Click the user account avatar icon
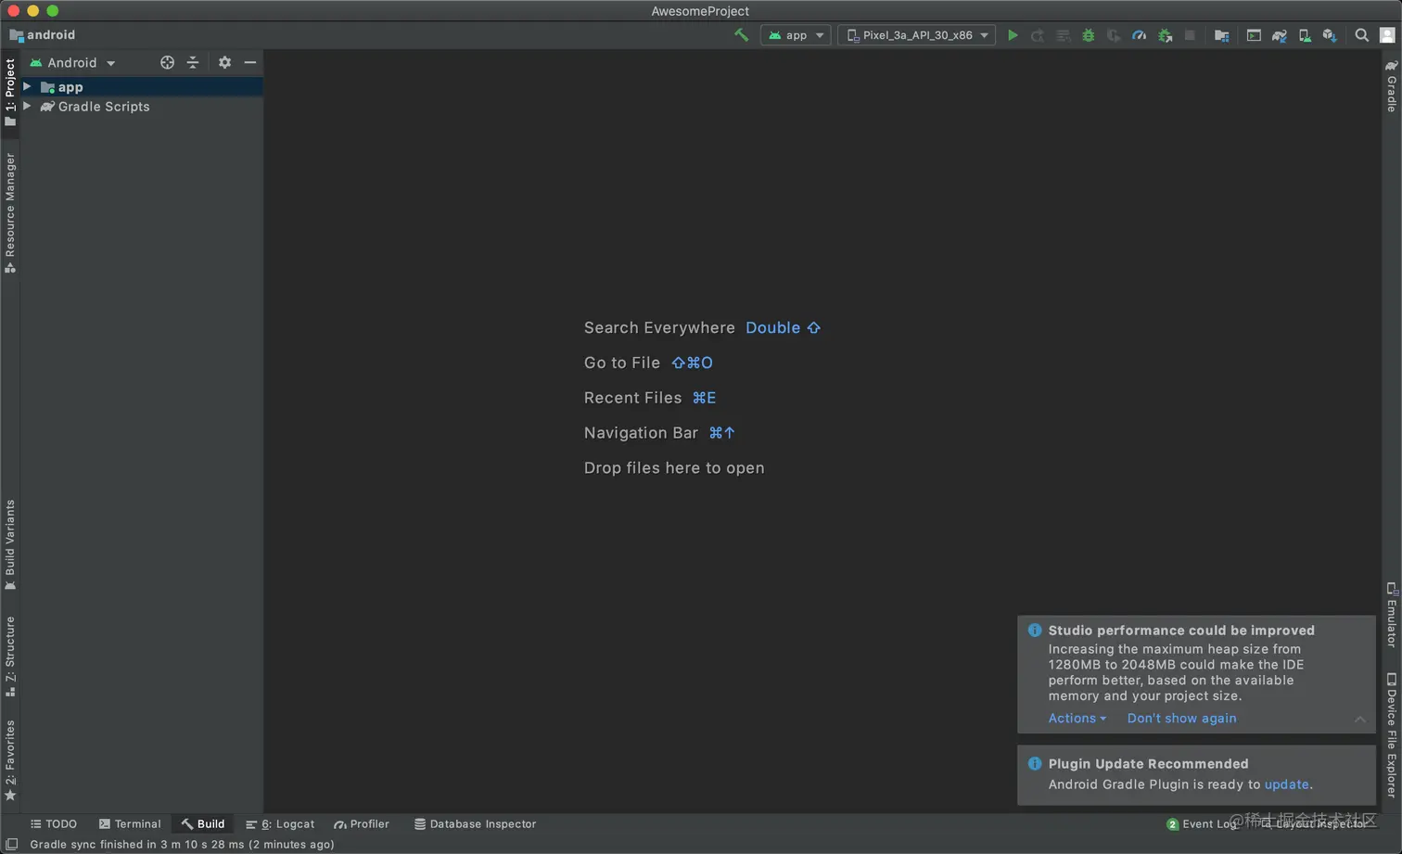The width and height of the screenshot is (1402, 854). (x=1387, y=35)
